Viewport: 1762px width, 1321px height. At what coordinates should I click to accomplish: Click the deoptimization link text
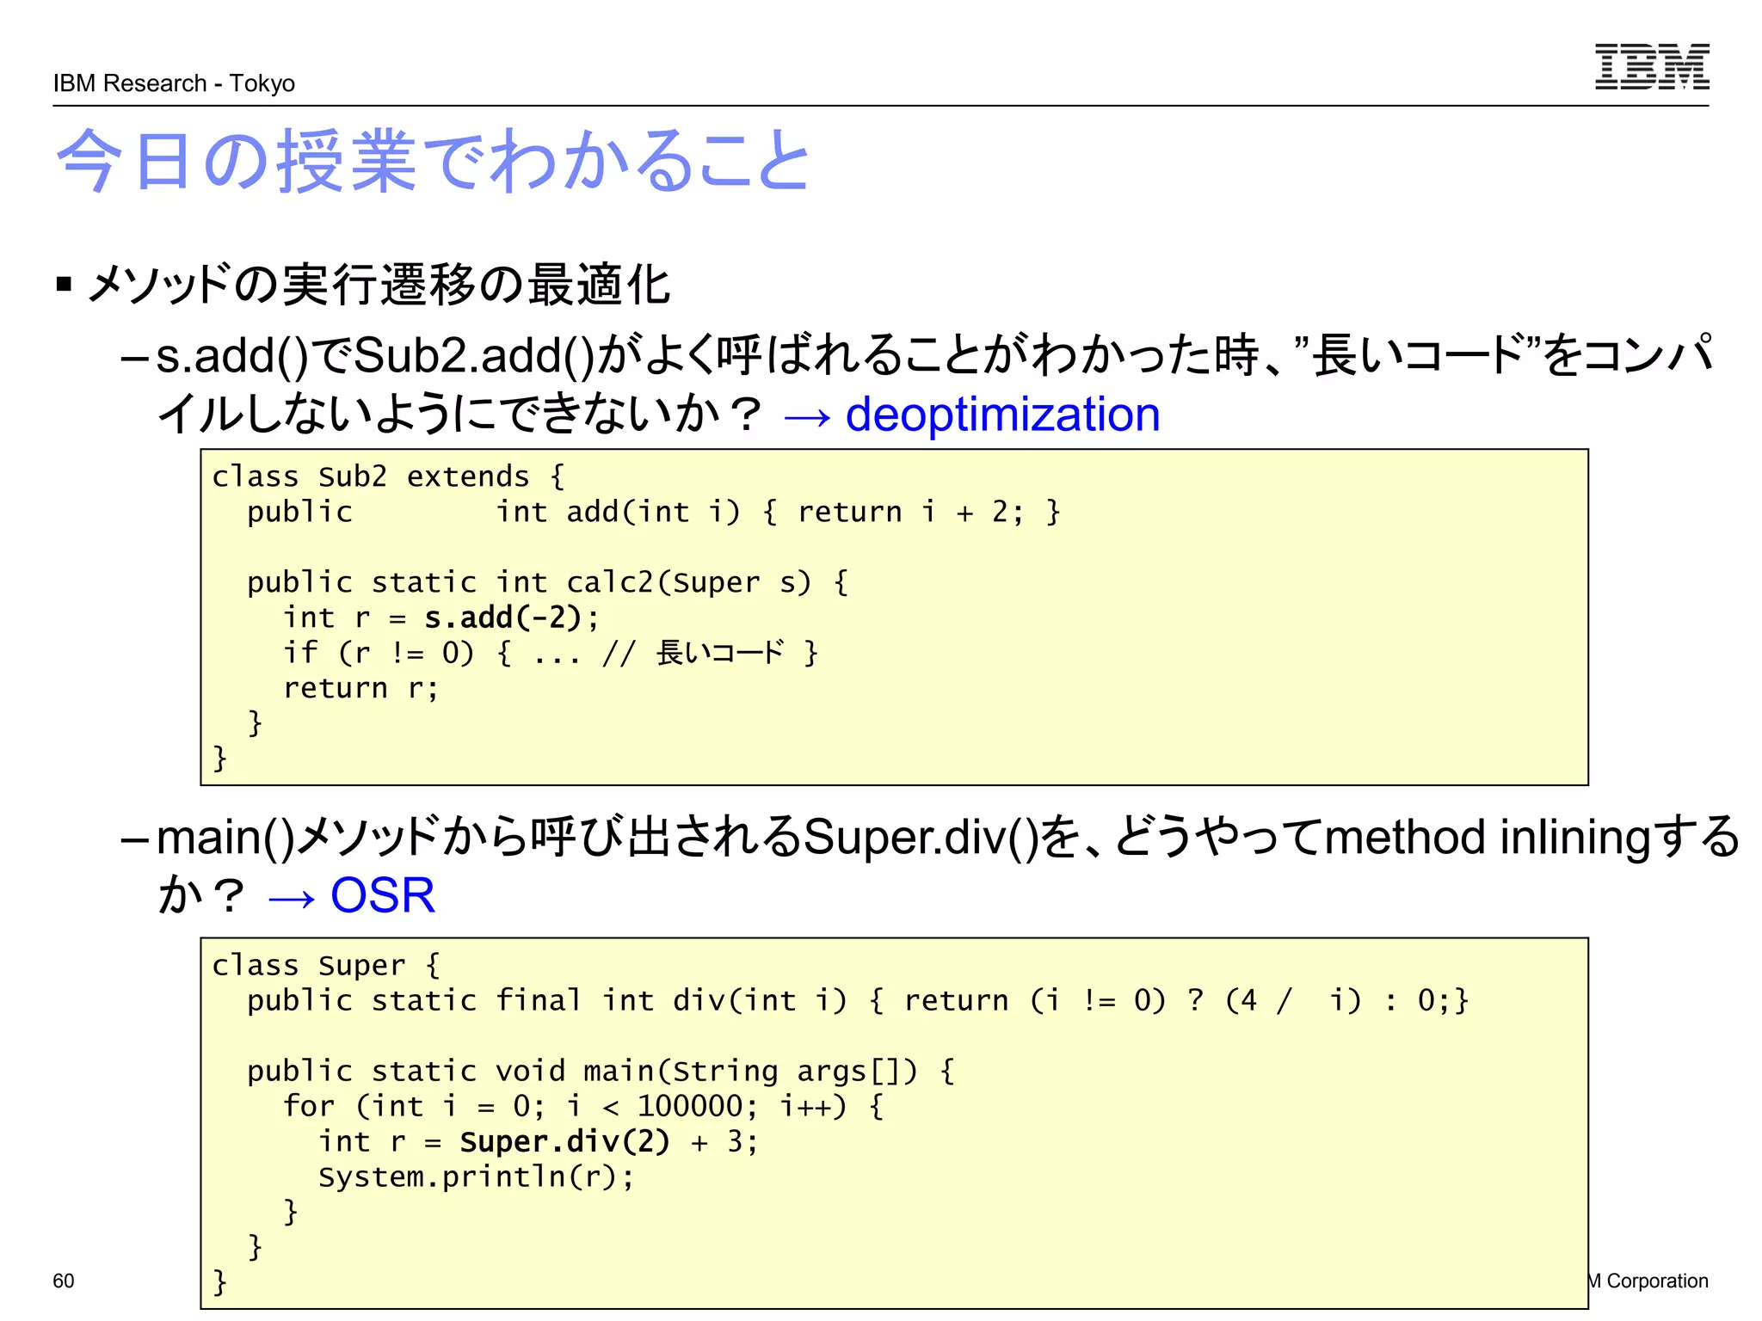pyautogui.click(x=1002, y=415)
